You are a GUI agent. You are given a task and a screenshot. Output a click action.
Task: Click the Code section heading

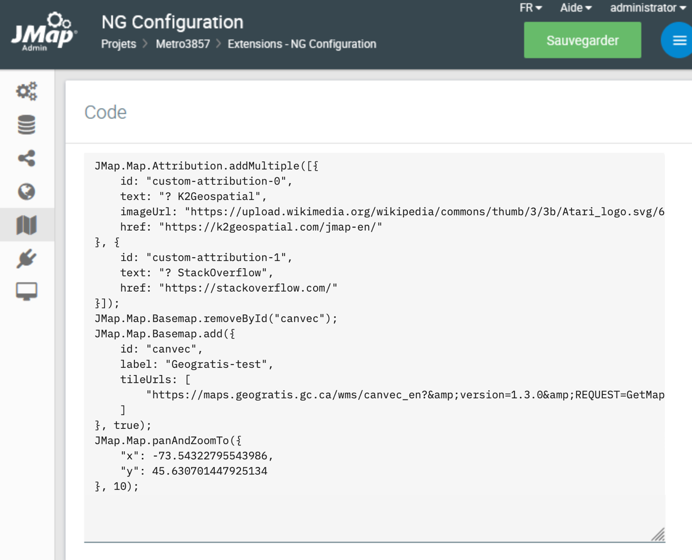(x=106, y=112)
